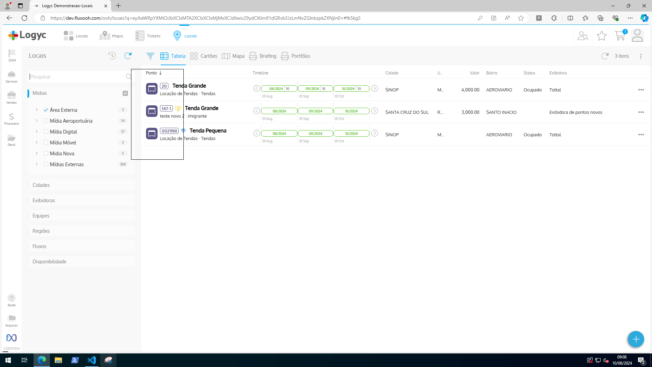Open the shopping cart icon
This screenshot has height=367, width=652.
tap(620, 36)
